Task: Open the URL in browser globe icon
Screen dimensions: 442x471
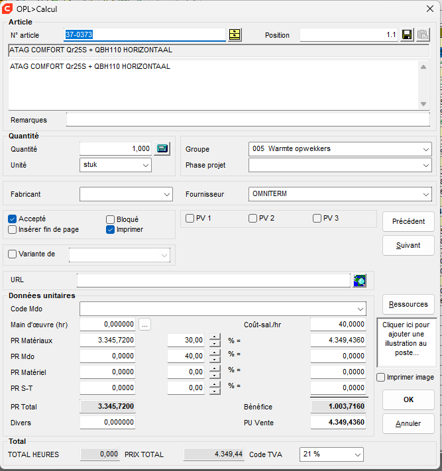Action: click(360, 281)
